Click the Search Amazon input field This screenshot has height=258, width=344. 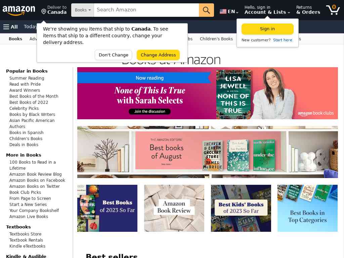point(146,10)
